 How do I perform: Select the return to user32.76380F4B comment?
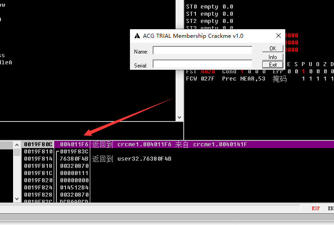pos(131,159)
